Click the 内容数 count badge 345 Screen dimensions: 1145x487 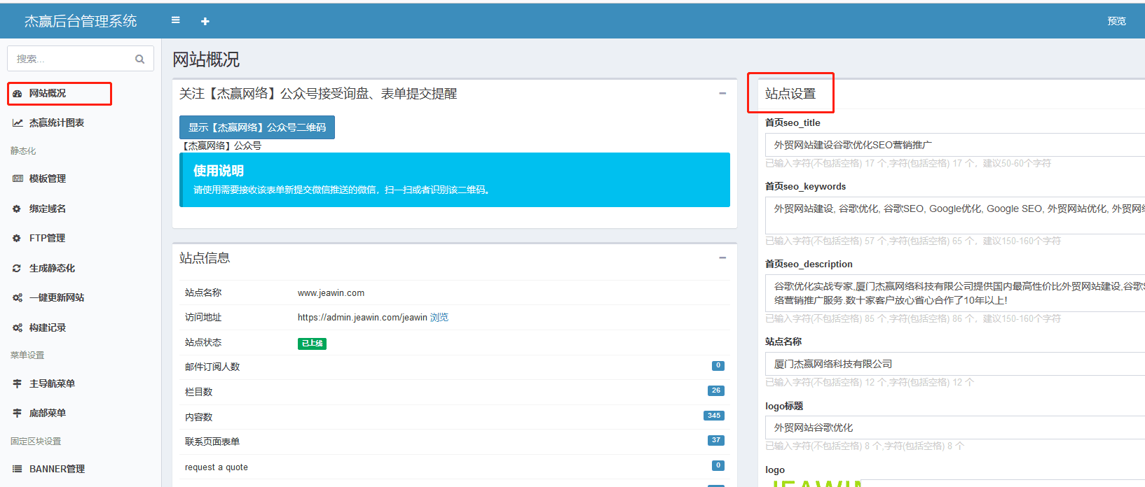coord(714,416)
